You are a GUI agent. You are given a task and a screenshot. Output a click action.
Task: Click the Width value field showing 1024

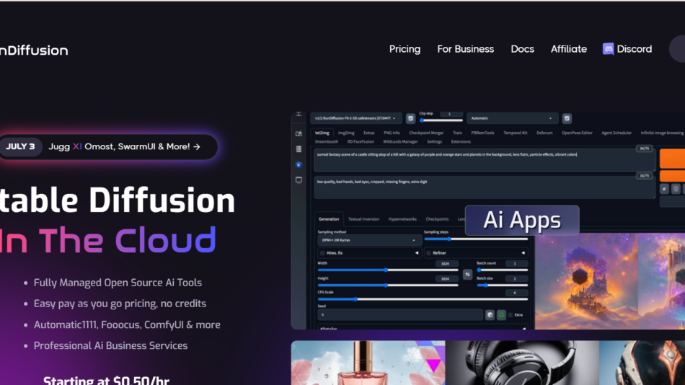click(x=446, y=263)
